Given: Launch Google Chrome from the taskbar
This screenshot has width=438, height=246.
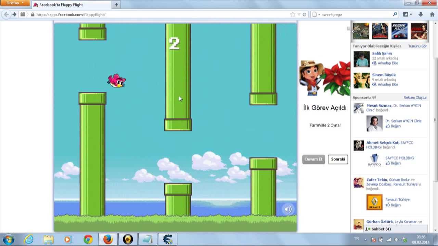Looking at the screenshot, I should click(x=88, y=239).
